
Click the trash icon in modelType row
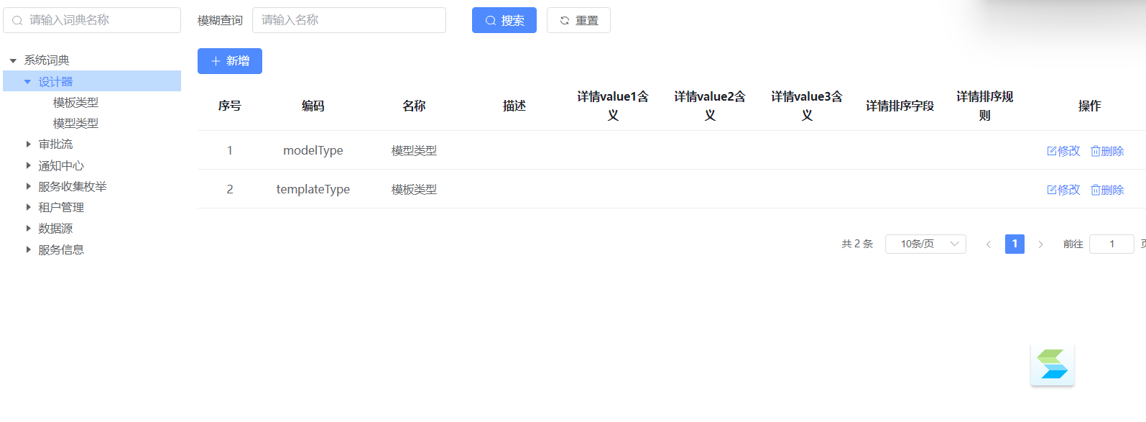point(1095,151)
